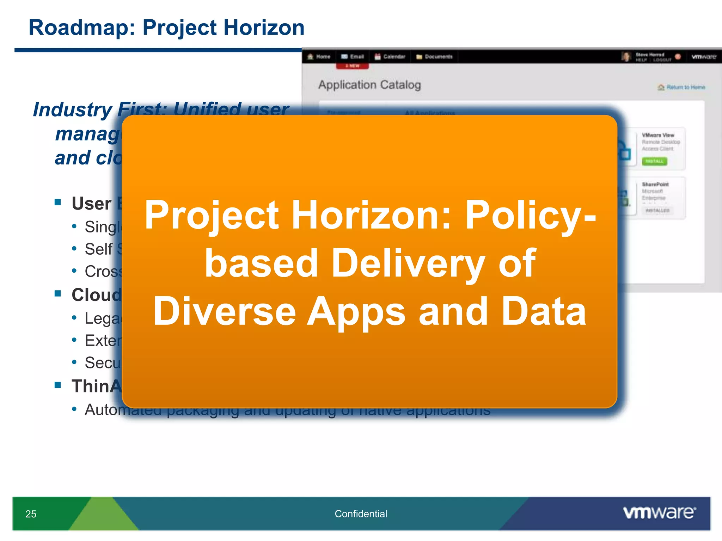The height and width of the screenshot is (541, 722).
Task: Click the Home house icon in navbar
Action: click(310, 57)
